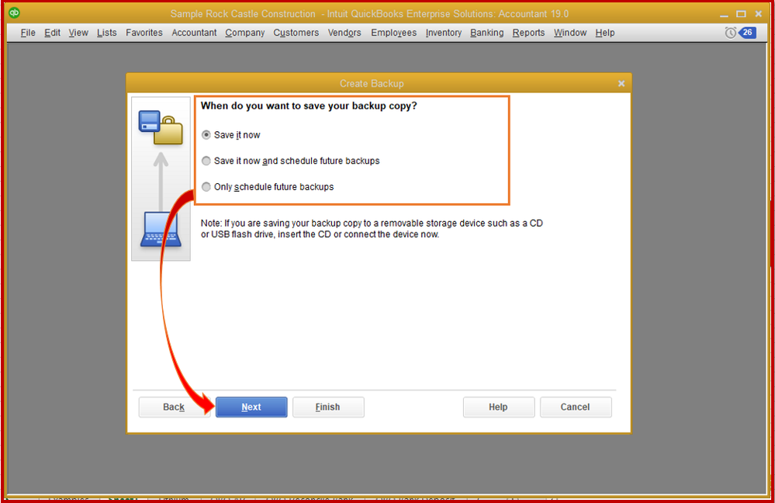The height and width of the screenshot is (503, 775).
Task: Open the Inventory menu
Action: [x=443, y=33]
